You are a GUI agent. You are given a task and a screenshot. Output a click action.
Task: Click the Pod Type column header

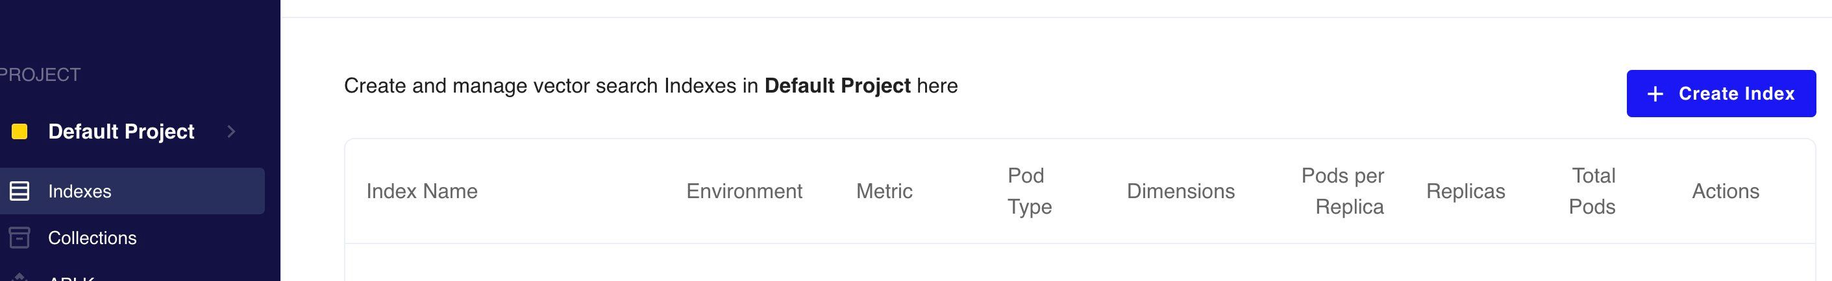pos(1028,191)
